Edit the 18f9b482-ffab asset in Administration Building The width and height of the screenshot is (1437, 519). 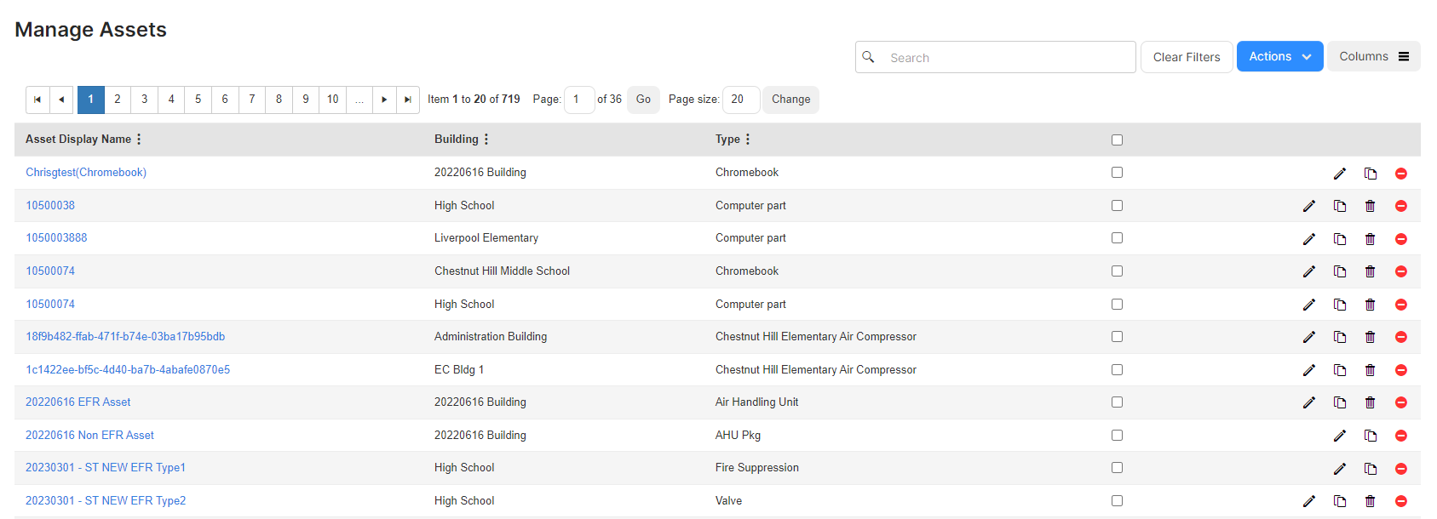click(1309, 337)
